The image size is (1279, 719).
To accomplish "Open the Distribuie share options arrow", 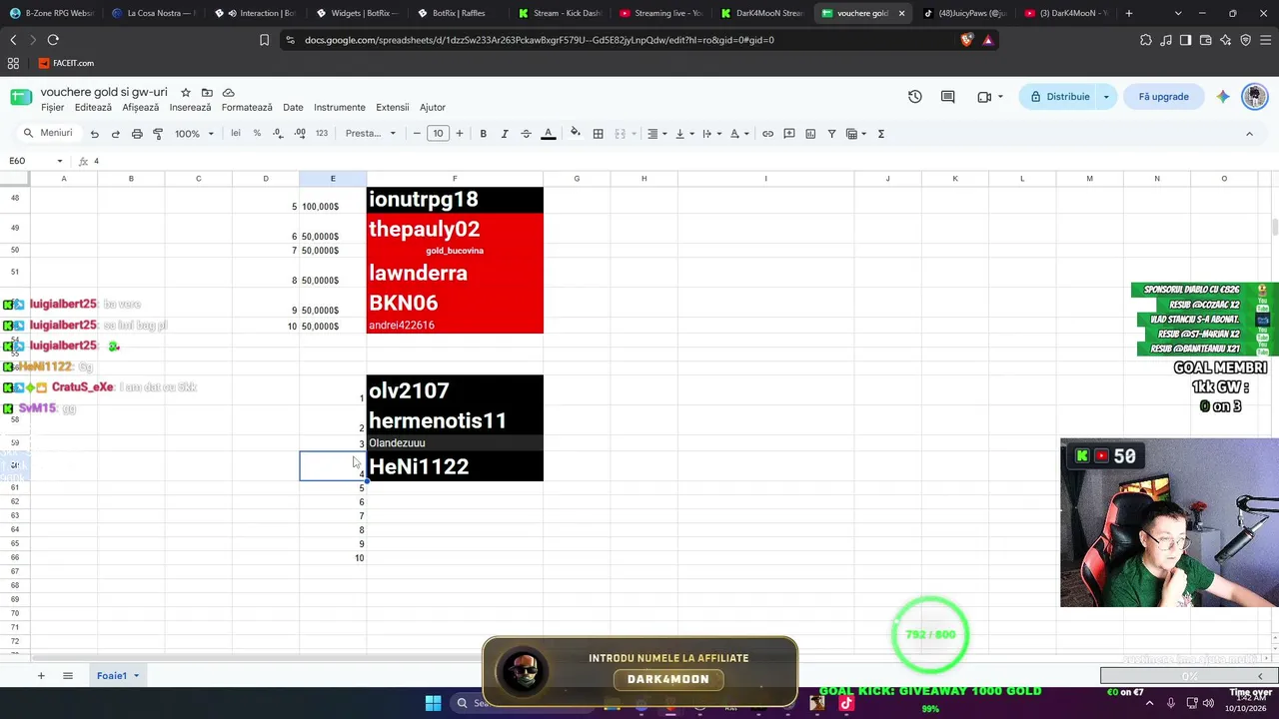I will point(1106,97).
